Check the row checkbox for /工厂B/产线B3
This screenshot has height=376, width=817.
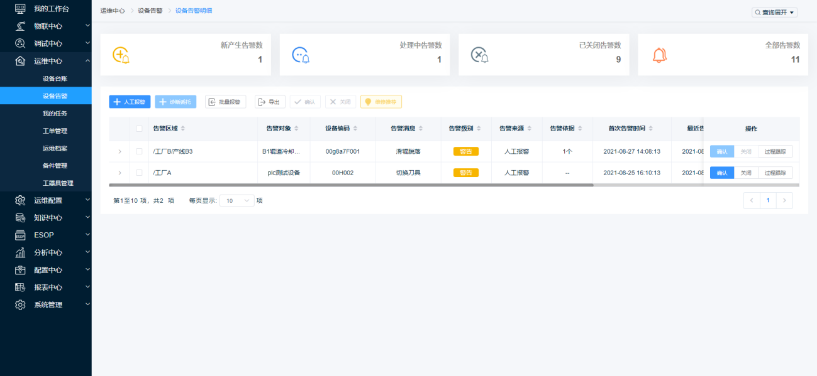tap(139, 151)
